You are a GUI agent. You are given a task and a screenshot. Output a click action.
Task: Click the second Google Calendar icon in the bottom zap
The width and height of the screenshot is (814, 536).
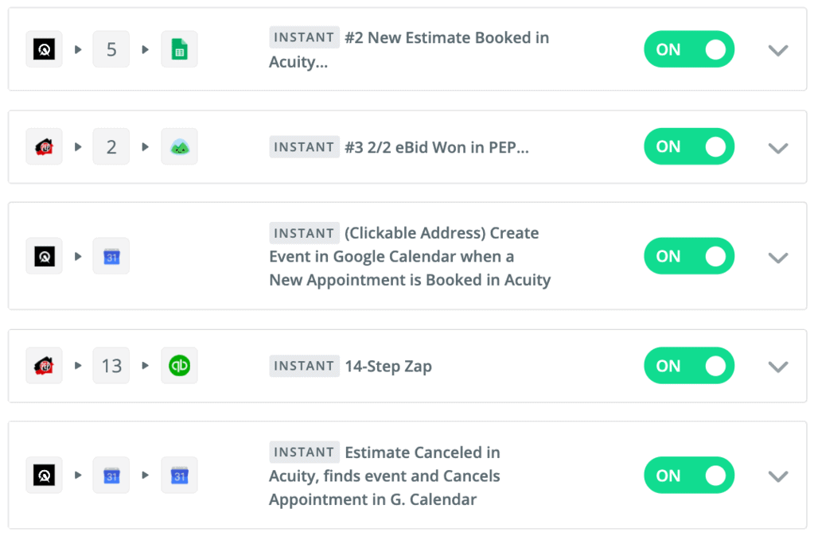coord(179,475)
